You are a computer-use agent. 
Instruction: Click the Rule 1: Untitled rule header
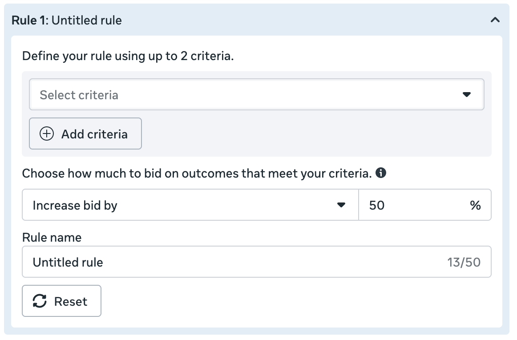coord(67,20)
